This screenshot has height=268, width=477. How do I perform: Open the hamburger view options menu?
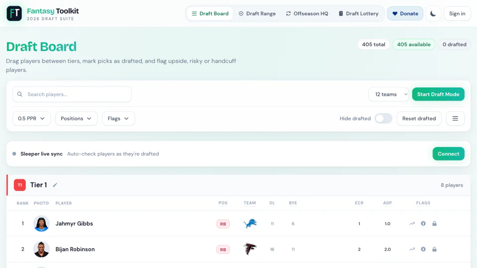point(455,119)
